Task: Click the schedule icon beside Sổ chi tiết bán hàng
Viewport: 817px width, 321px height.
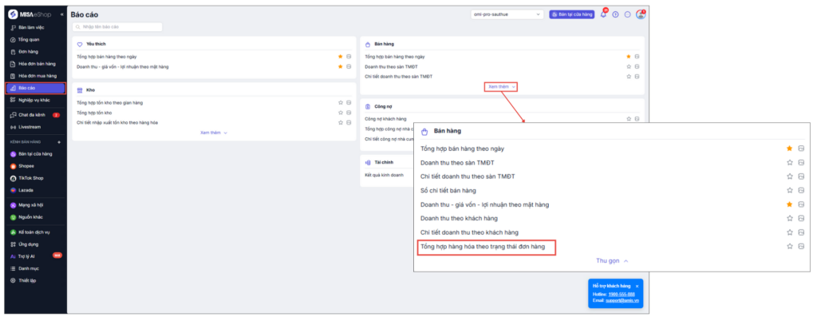Action: tap(800, 191)
